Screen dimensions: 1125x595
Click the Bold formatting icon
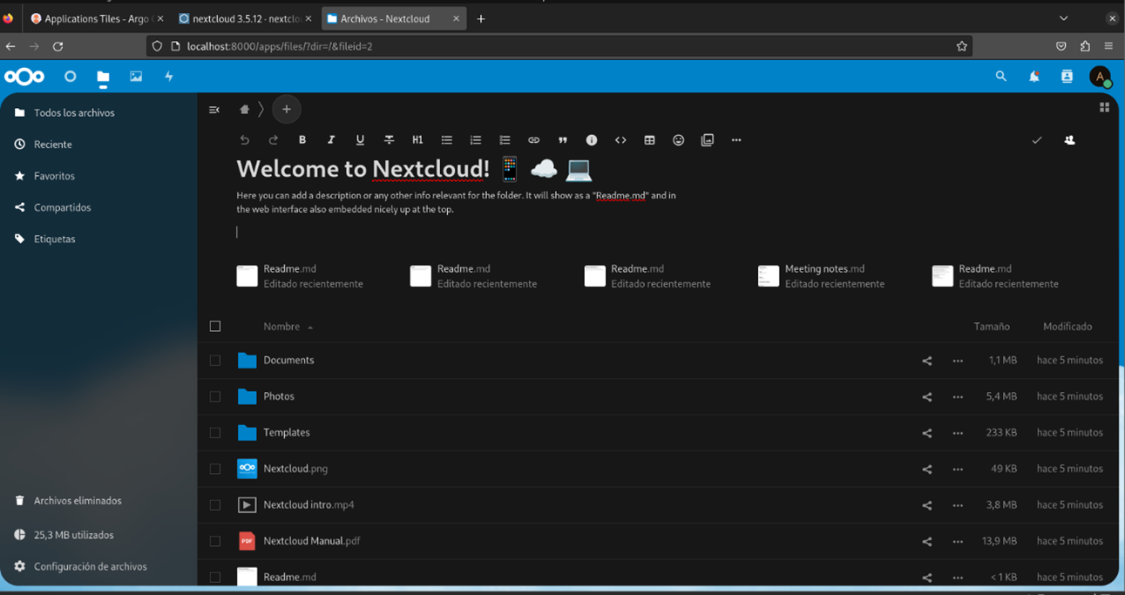[x=302, y=140]
